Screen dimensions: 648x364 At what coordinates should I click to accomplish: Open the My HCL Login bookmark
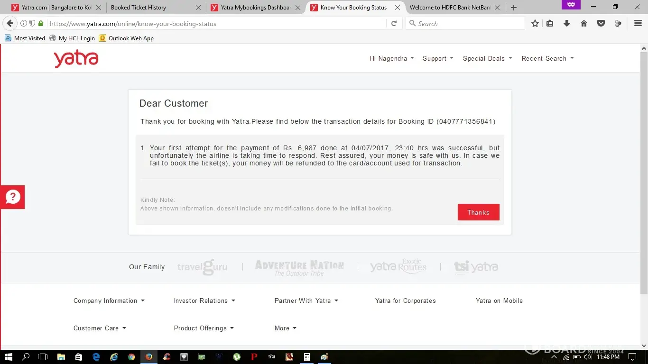[x=72, y=38]
